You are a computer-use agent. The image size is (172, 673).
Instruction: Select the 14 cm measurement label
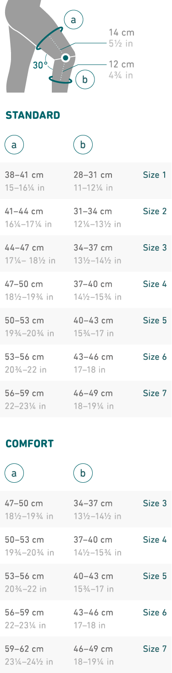122,33
